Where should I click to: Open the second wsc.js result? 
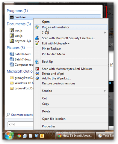click(x=19, y=36)
